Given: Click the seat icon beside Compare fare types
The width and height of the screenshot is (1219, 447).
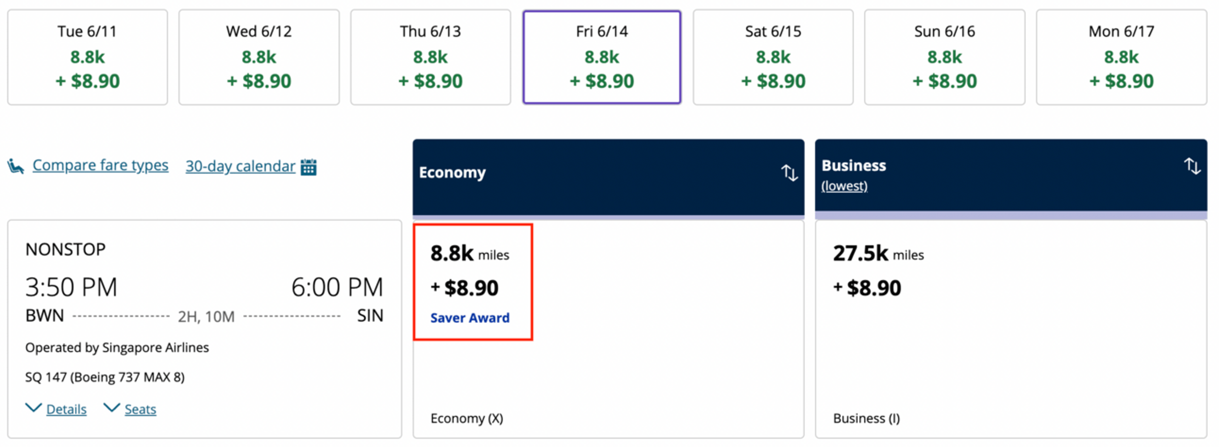Looking at the screenshot, I should (x=16, y=167).
